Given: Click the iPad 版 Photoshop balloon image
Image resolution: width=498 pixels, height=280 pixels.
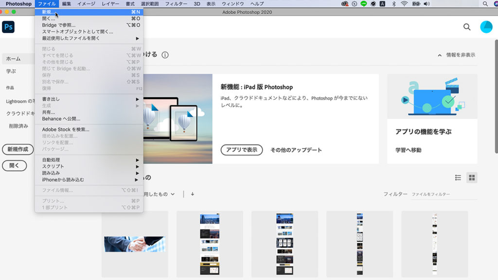Looking at the screenshot, I should tap(178, 119).
